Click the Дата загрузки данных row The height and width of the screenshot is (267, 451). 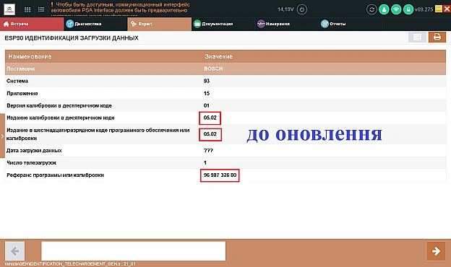[x=225, y=150]
